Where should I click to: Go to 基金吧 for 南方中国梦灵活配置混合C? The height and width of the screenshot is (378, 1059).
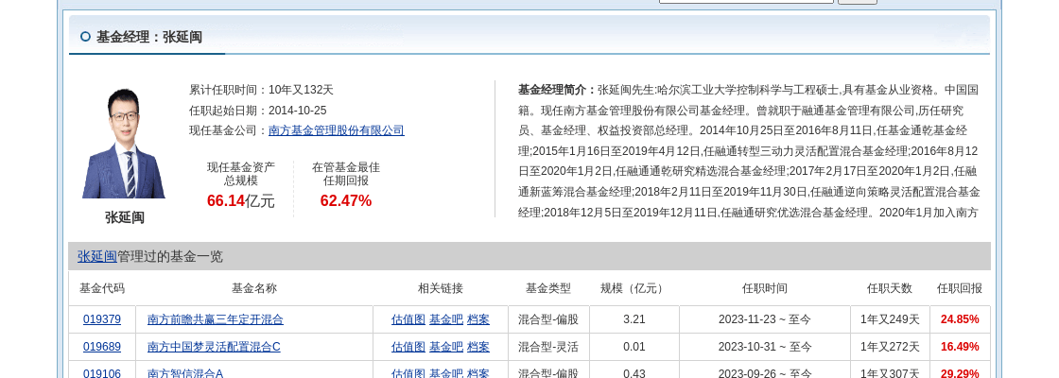pos(445,347)
